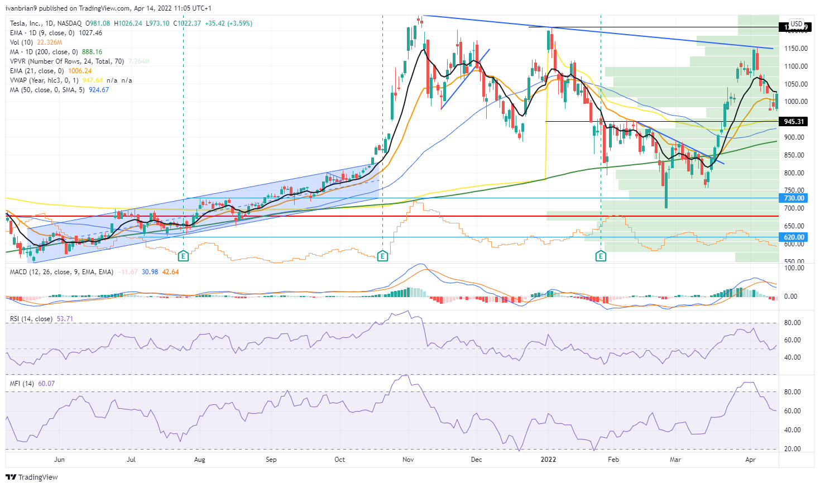Click the 850.00 tick on the price axis
The width and height of the screenshot is (820, 487).
[795, 155]
